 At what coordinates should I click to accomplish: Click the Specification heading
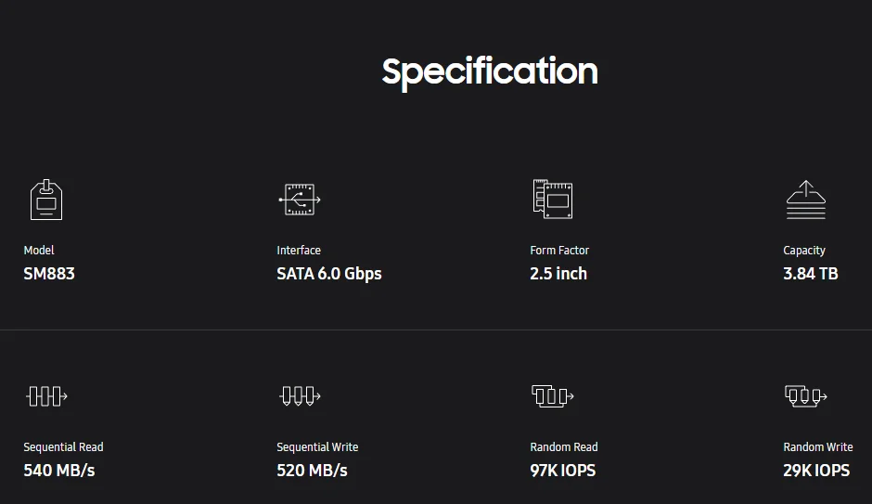pyautogui.click(x=490, y=71)
